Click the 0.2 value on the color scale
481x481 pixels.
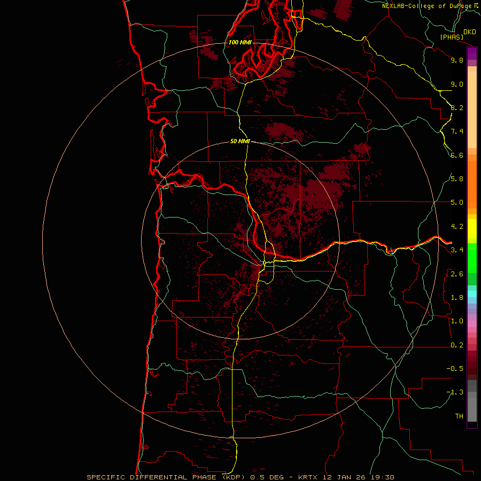pyautogui.click(x=457, y=345)
